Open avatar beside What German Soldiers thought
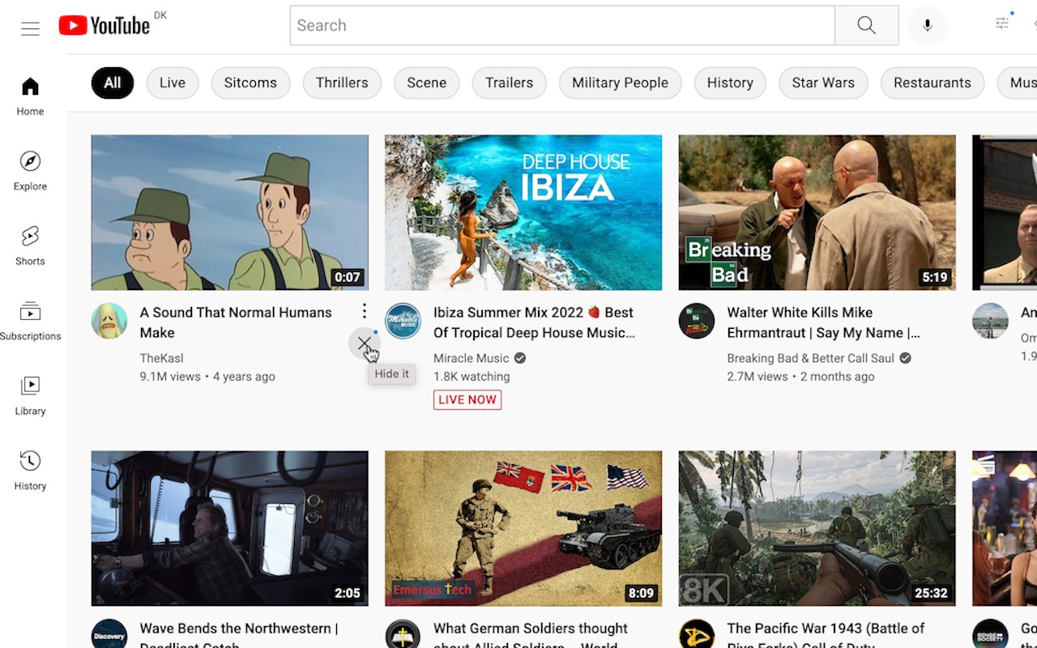The height and width of the screenshot is (648, 1037). (403, 633)
